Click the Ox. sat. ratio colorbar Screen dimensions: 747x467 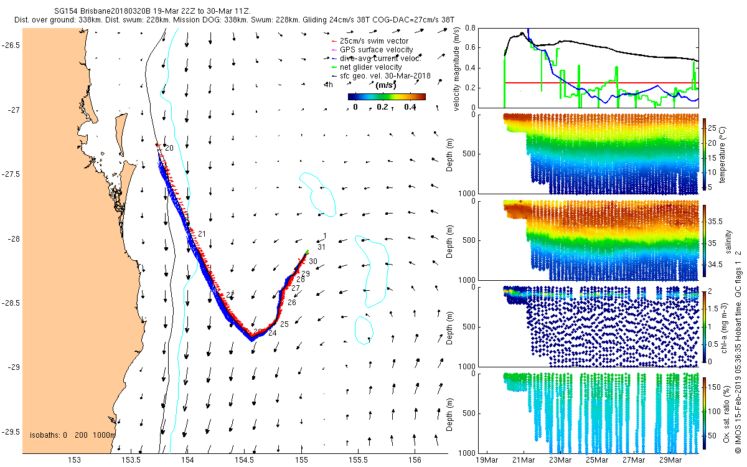tap(705, 412)
